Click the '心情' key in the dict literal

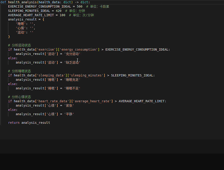click(21, 28)
